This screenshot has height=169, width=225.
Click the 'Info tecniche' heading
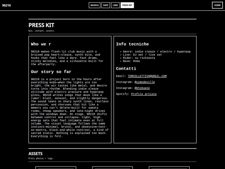click(x=132, y=44)
